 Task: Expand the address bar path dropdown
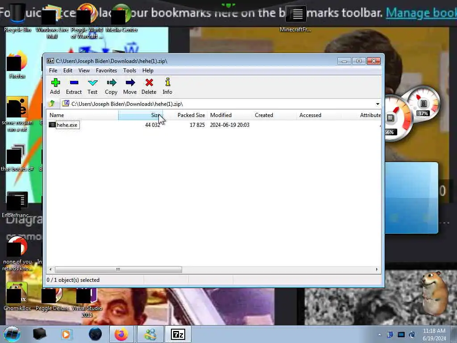[x=378, y=104]
